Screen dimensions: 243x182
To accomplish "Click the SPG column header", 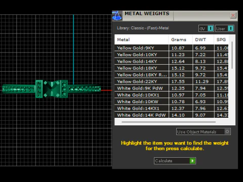I will point(221,39).
